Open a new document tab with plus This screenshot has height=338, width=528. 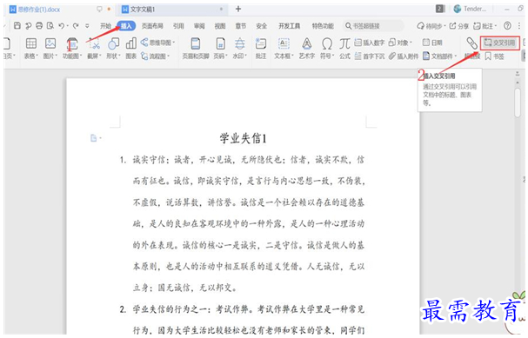pos(238,9)
